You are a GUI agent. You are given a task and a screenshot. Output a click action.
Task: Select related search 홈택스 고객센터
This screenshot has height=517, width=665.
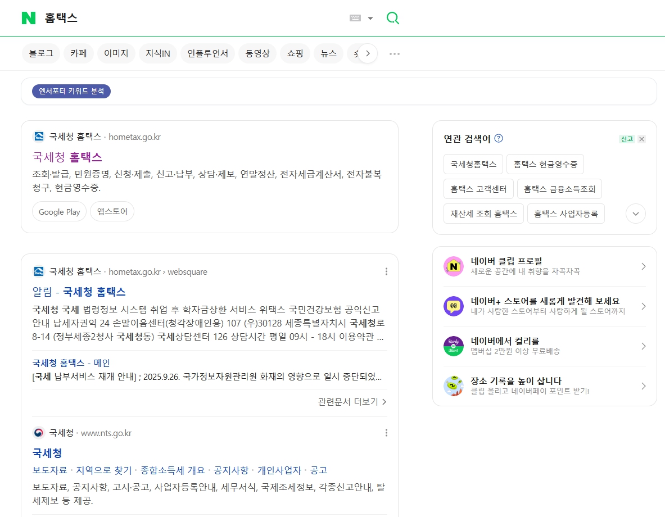(478, 189)
